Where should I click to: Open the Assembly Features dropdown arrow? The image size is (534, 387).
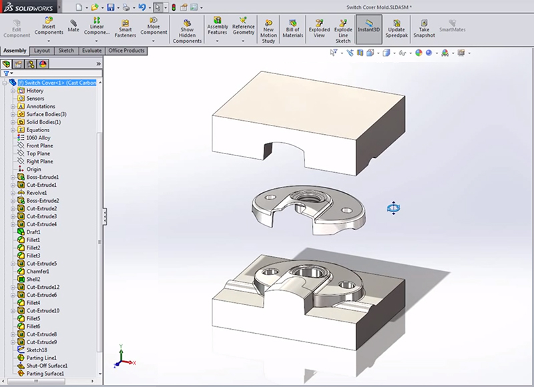pos(218,41)
